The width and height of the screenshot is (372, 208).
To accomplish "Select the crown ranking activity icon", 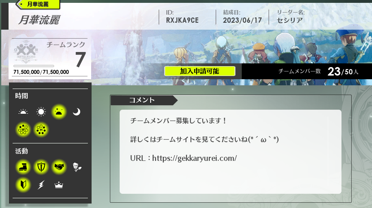I will pyautogui.click(x=59, y=185).
